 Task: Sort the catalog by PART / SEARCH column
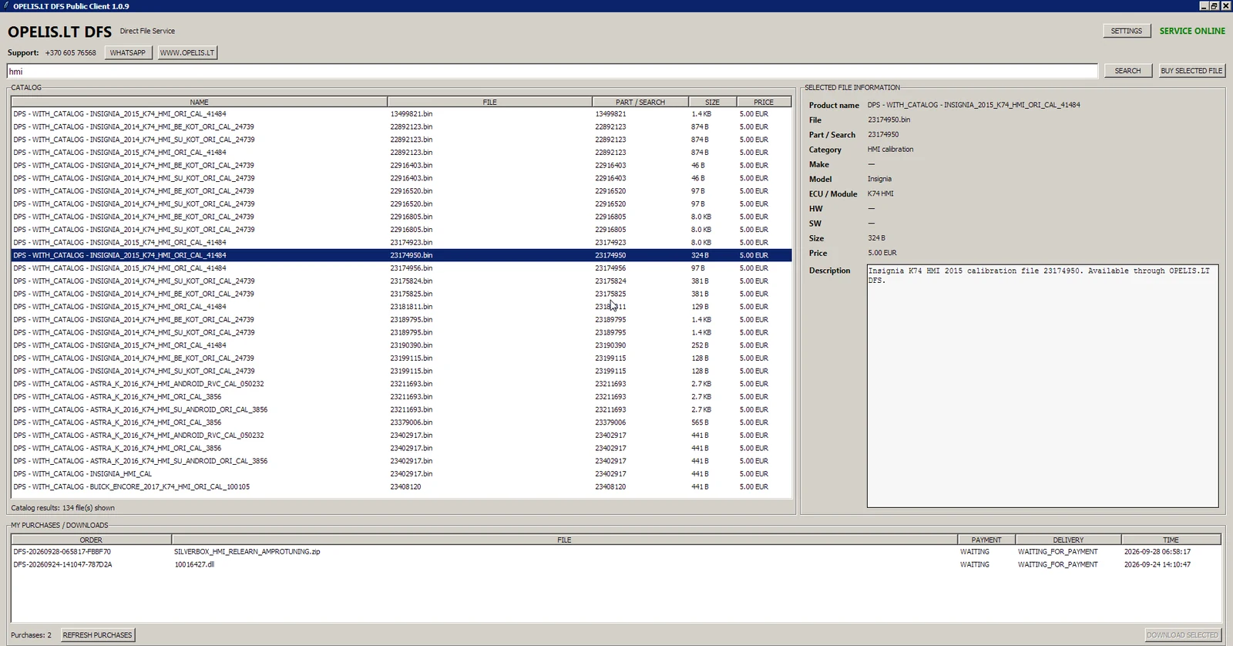[x=640, y=102]
